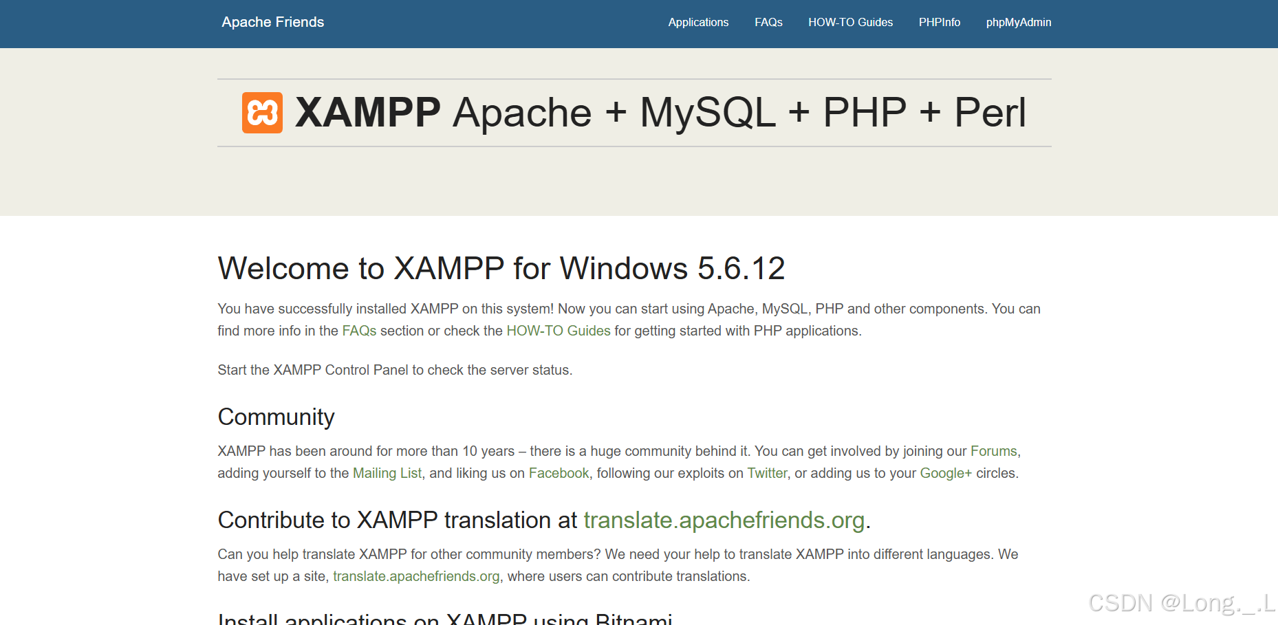Click the 'Community' heading
Image resolution: width=1278 pixels, height=625 pixels.
click(x=276, y=417)
